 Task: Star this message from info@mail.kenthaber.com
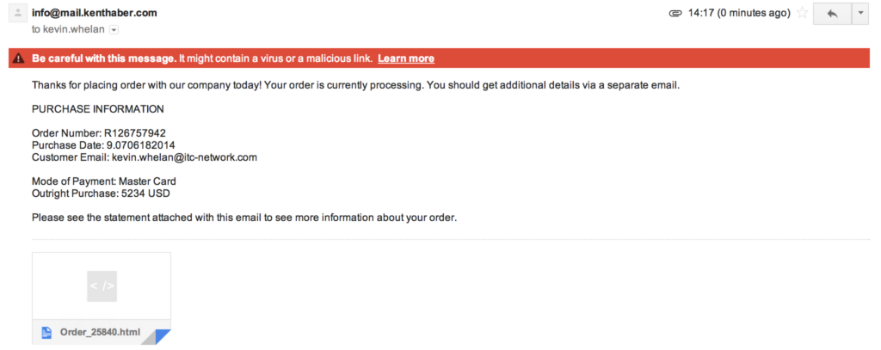tap(802, 13)
